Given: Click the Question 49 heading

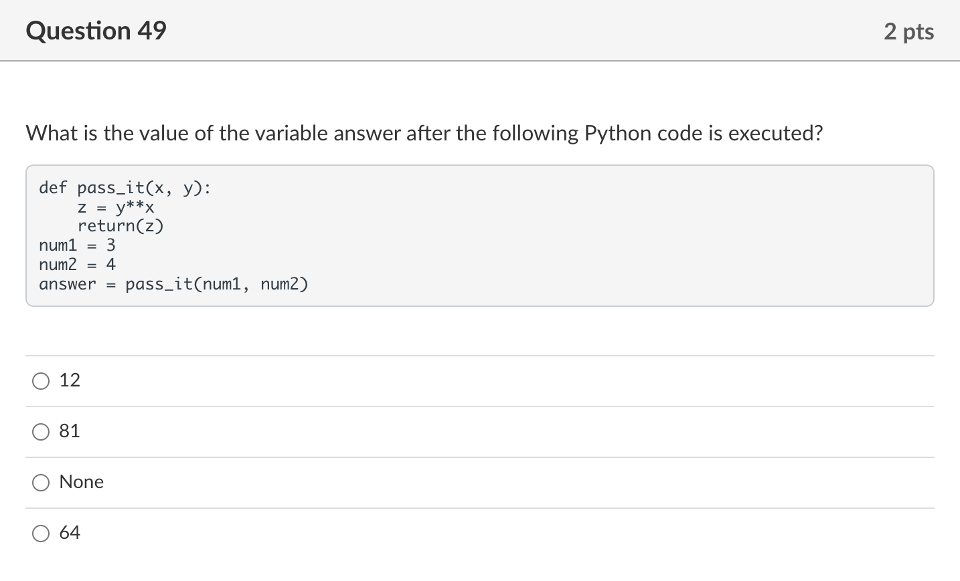Looking at the screenshot, I should 96,31.
